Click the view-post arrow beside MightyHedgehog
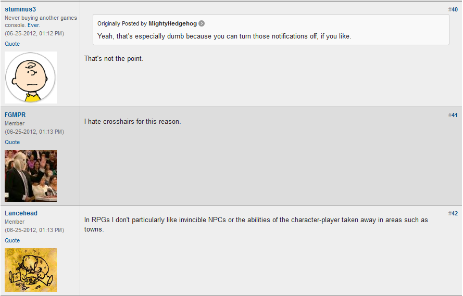 [202, 23]
